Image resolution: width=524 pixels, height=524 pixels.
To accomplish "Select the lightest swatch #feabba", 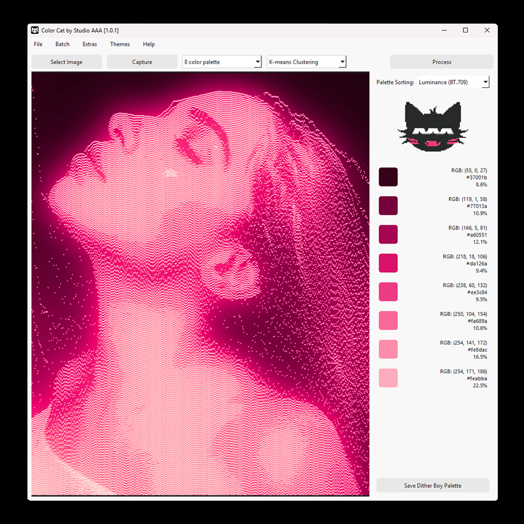I will 388,377.
